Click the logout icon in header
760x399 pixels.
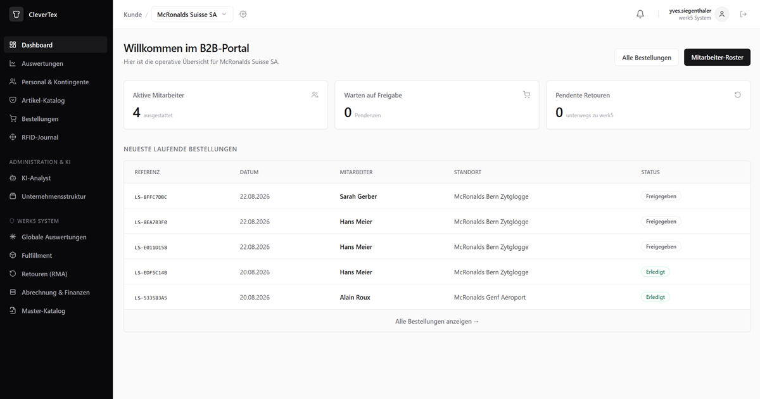[744, 14]
